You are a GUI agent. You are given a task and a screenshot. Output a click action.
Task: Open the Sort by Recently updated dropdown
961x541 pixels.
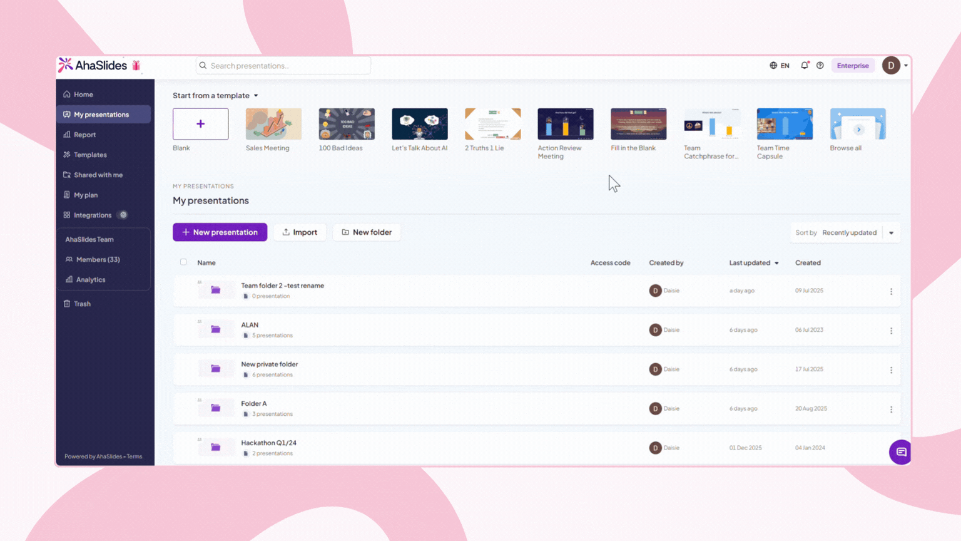point(846,232)
